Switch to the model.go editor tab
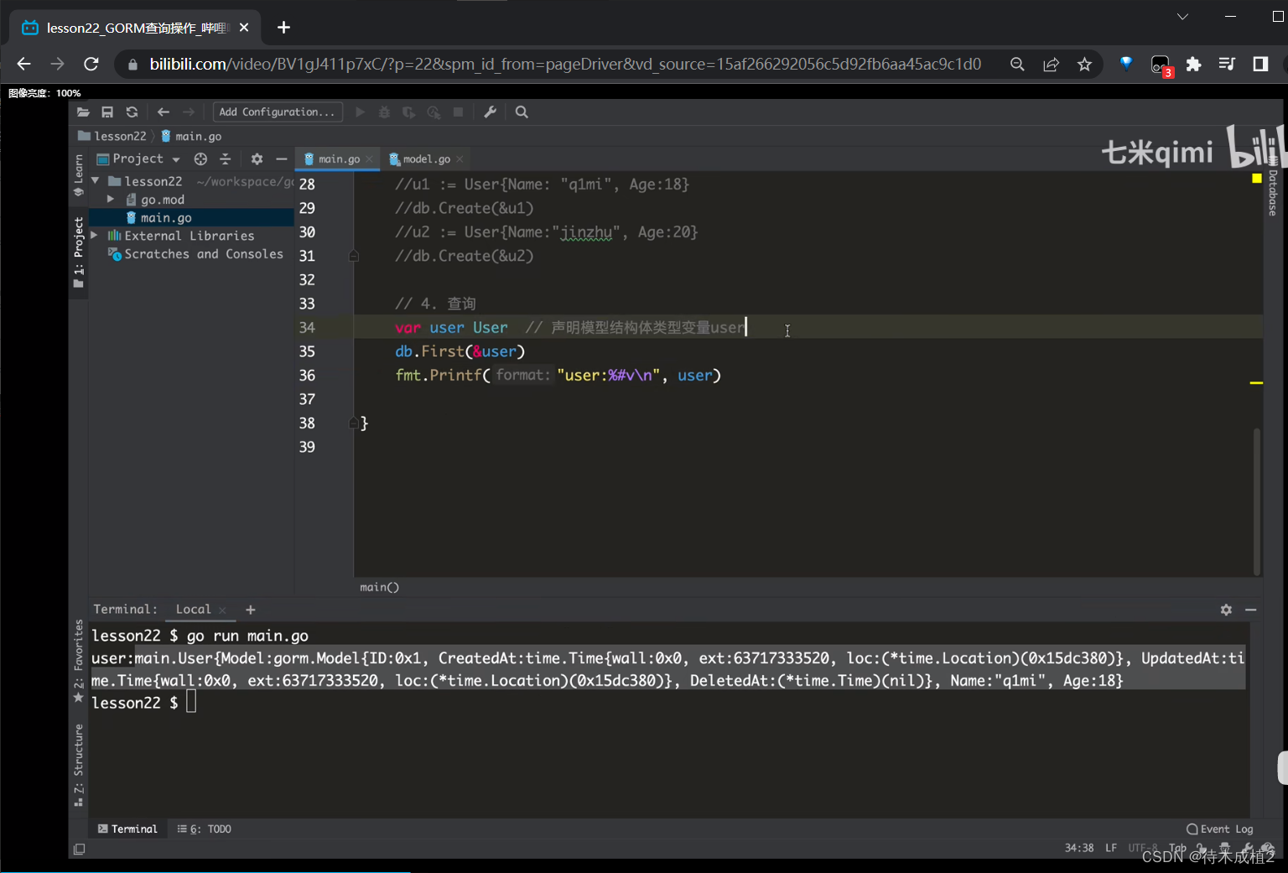 (x=426, y=159)
